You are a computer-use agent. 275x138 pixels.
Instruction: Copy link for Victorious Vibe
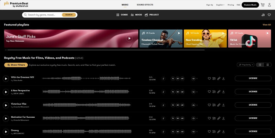tap(219, 105)
